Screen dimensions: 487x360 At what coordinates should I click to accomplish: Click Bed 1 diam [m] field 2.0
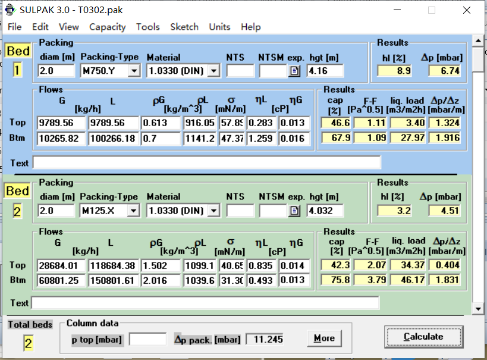[56, 71]
